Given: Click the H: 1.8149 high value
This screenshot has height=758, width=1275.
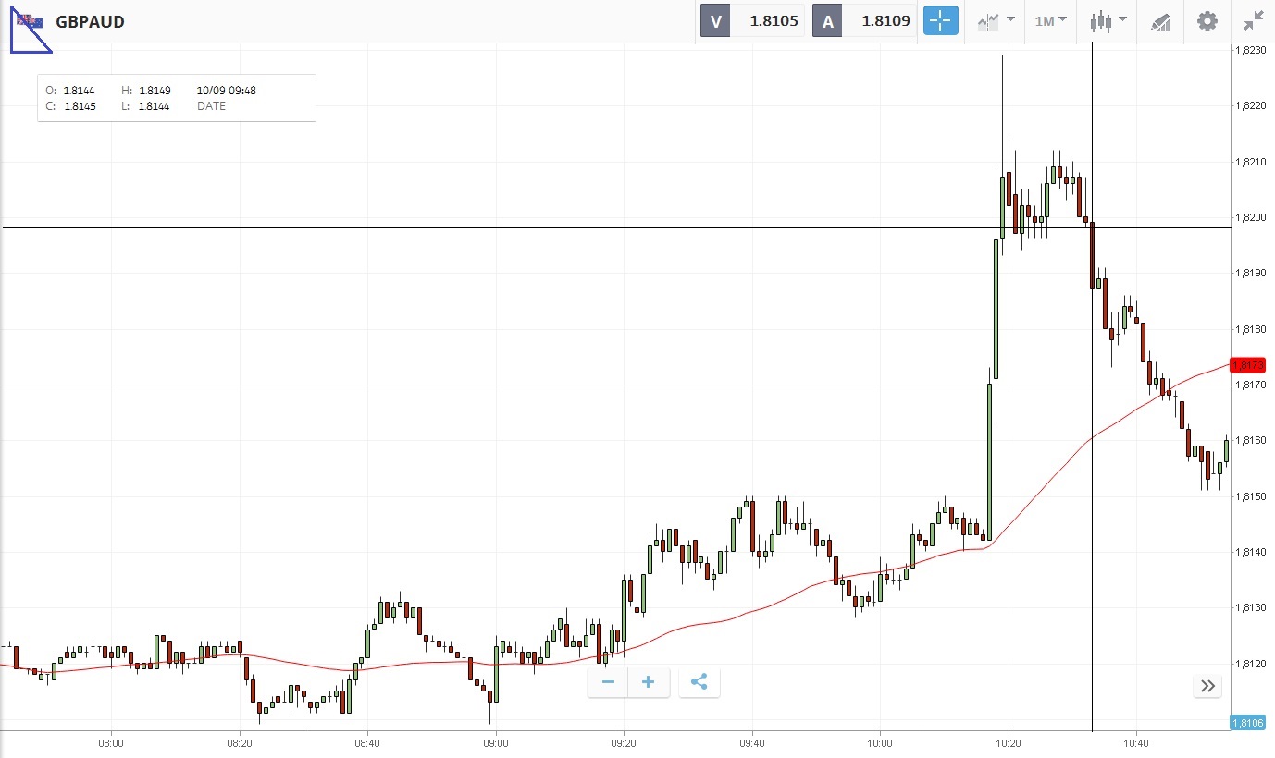Looking at the screenshot, I should point(146,91).
